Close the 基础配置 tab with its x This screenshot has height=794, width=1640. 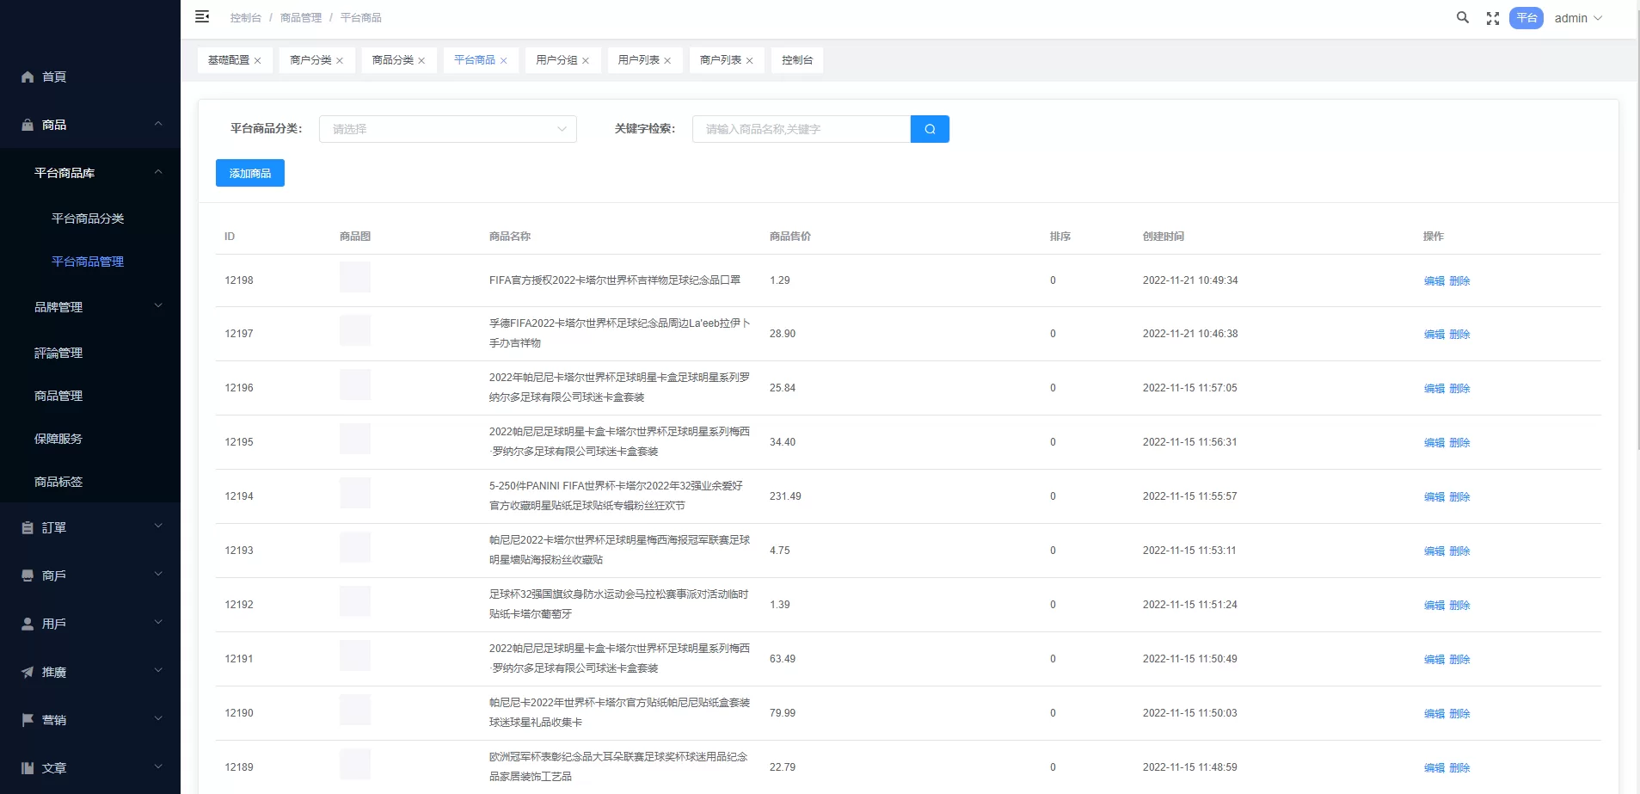point(258,61)
